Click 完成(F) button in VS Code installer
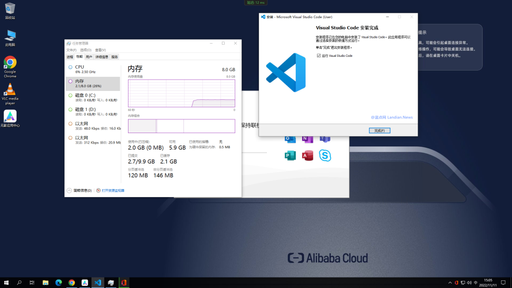 coord(379,130)
